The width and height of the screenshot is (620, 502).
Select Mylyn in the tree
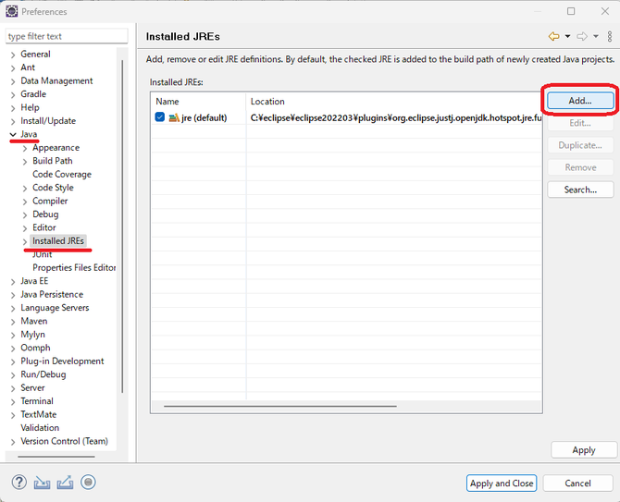[x=32, y=335]
